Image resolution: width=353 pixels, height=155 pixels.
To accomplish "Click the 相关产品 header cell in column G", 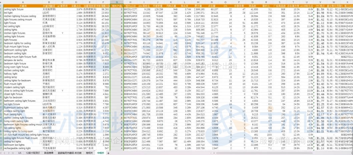I will [117, 6].
